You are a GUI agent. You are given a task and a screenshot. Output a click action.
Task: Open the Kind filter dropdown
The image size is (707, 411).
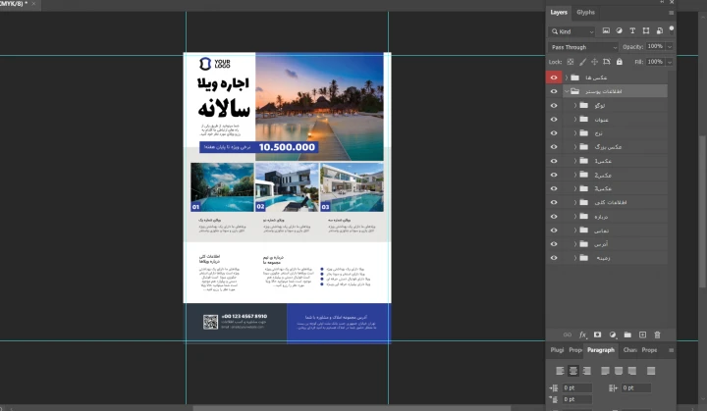[x=571, y=31]
